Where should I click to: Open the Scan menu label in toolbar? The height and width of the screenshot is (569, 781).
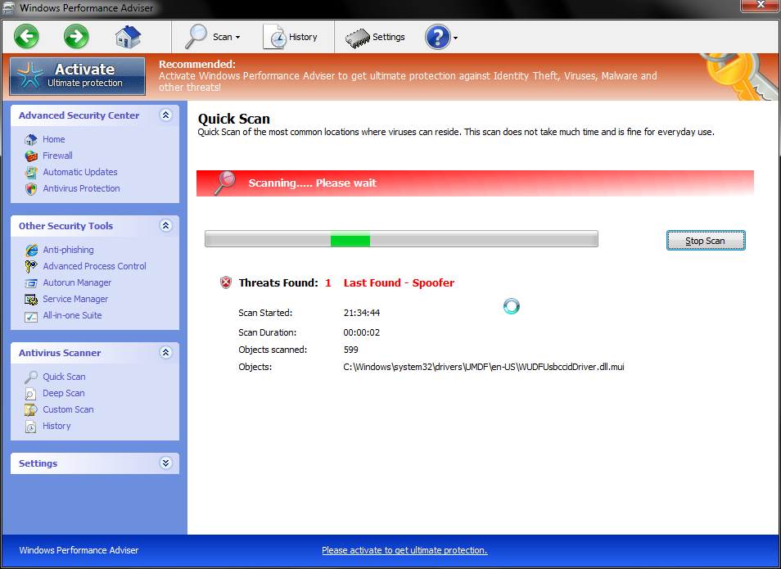point(222,37)
